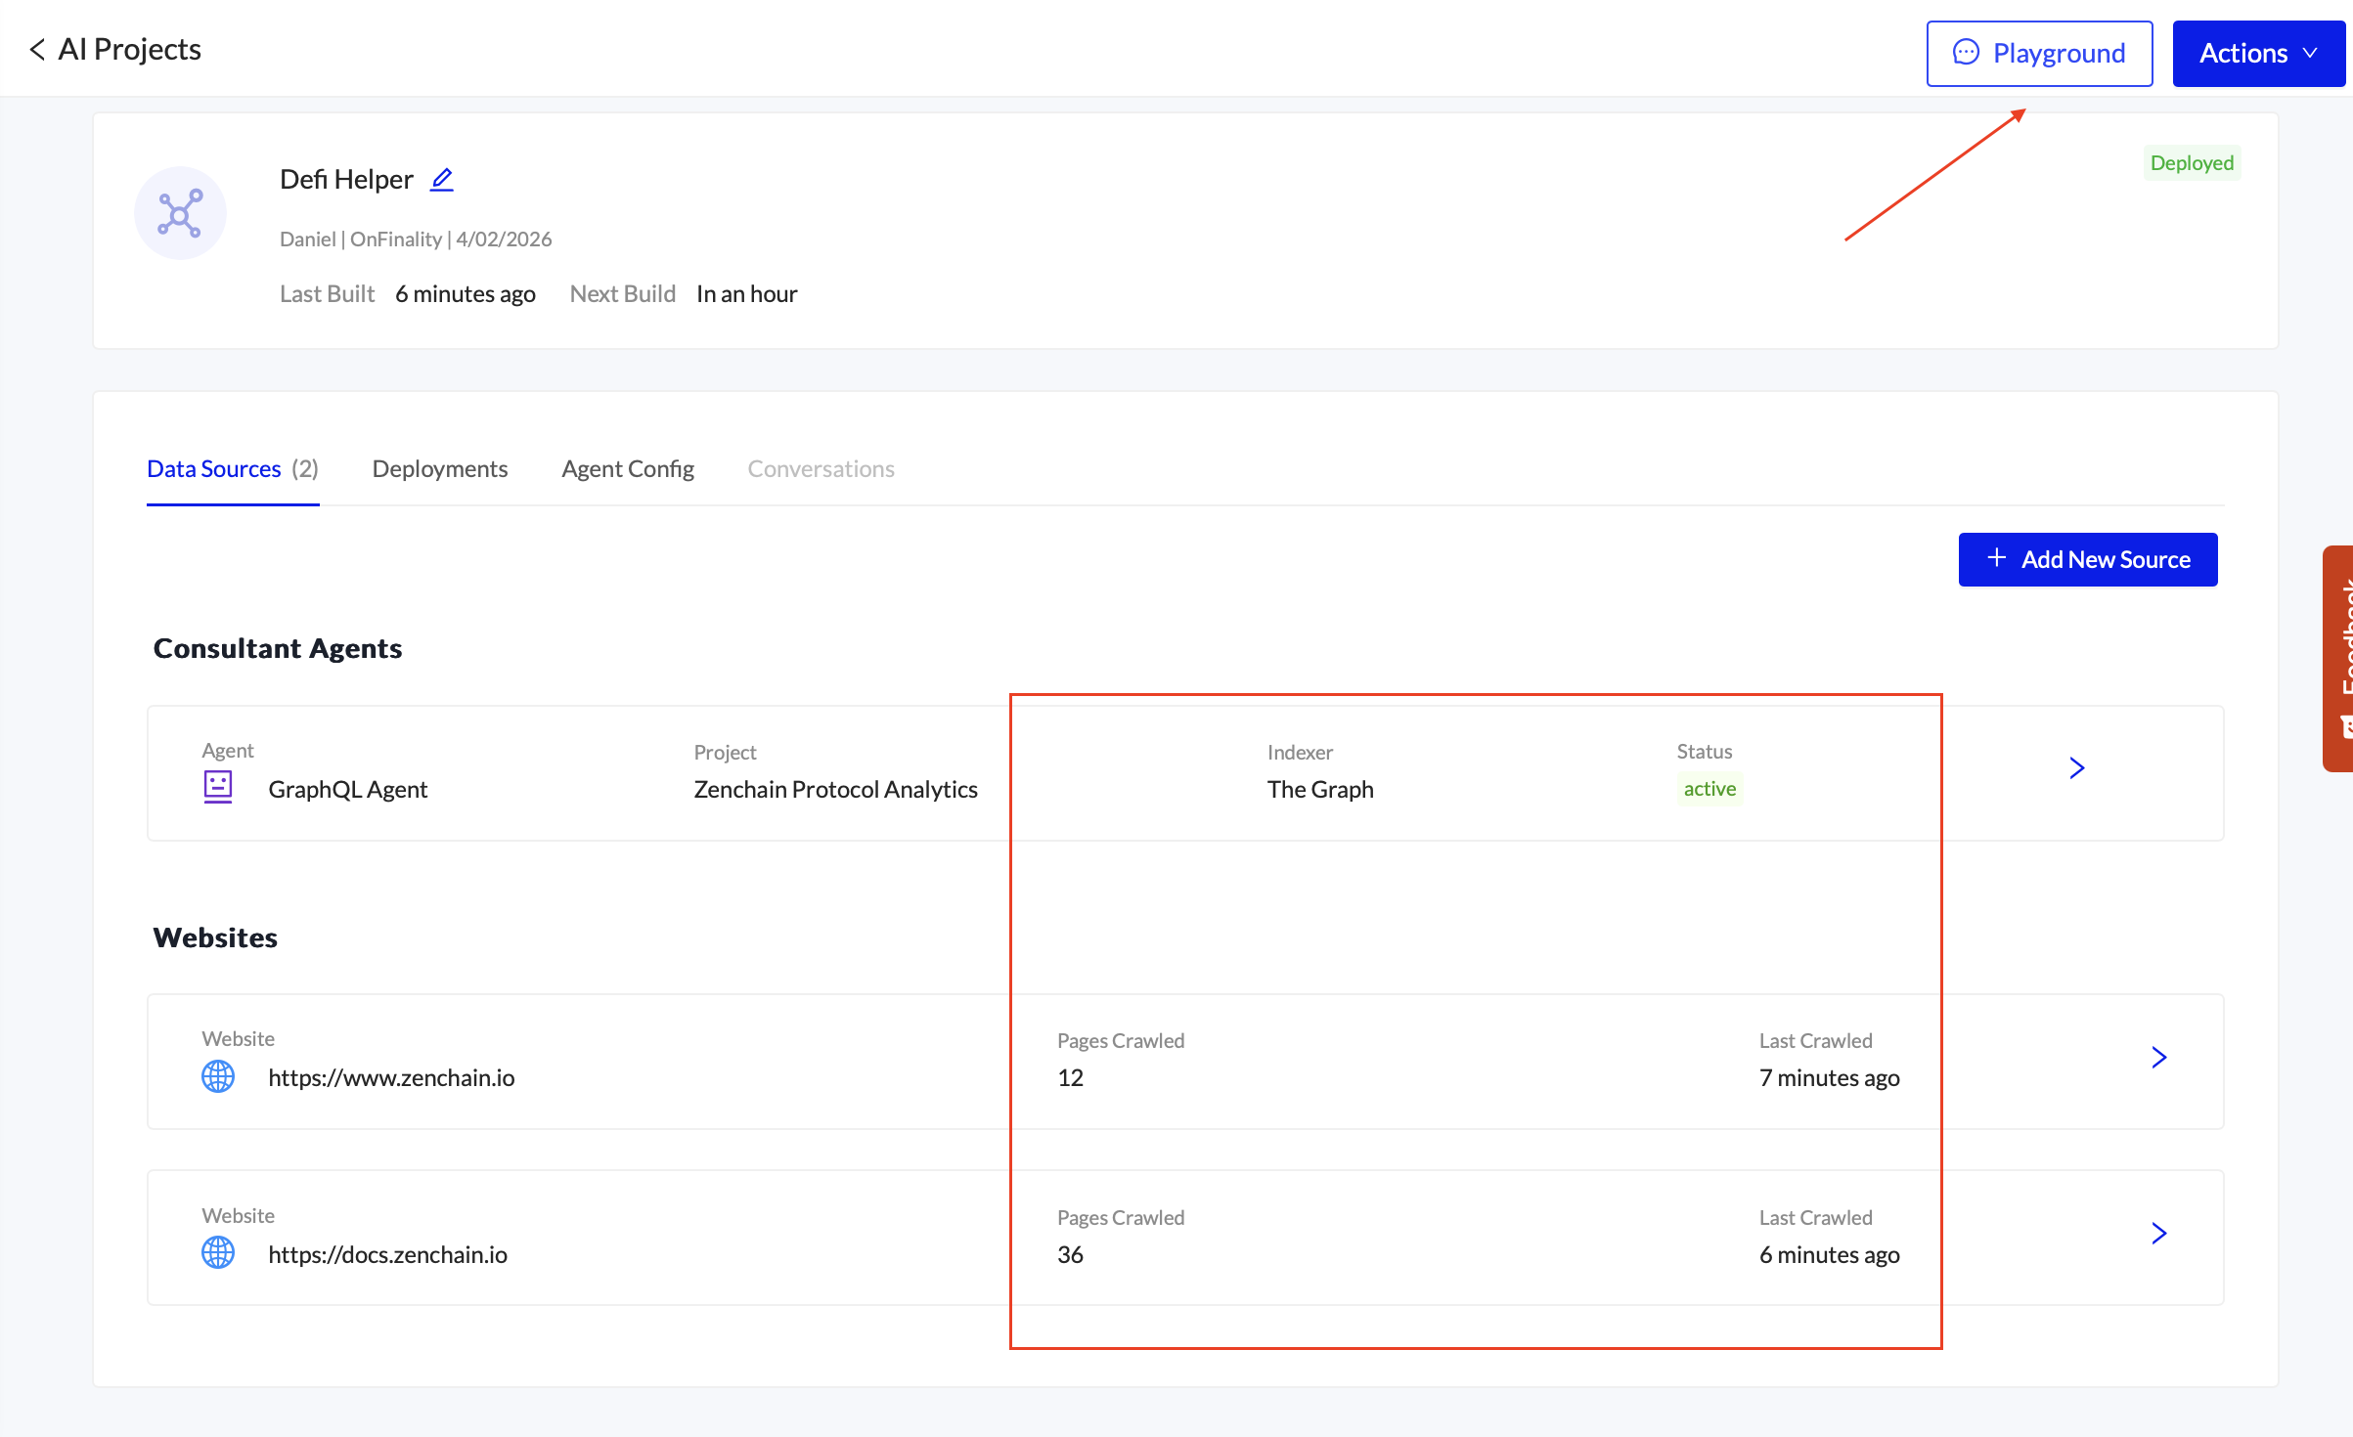
Task: Click the Defi Helper project avatar icon
Action: 180,213
